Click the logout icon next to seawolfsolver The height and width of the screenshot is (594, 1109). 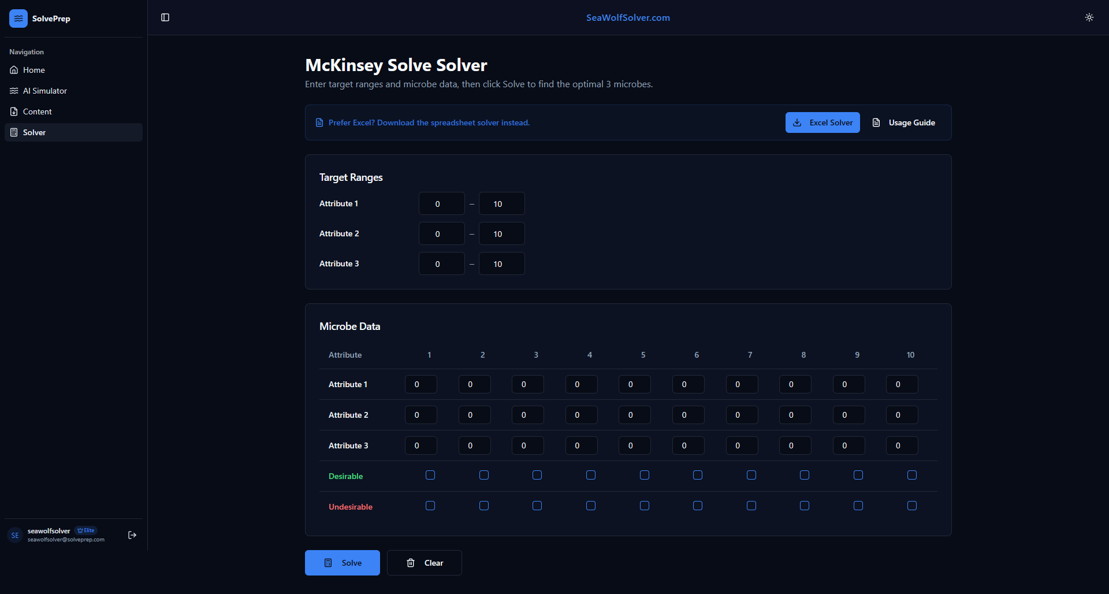(132, 535)
